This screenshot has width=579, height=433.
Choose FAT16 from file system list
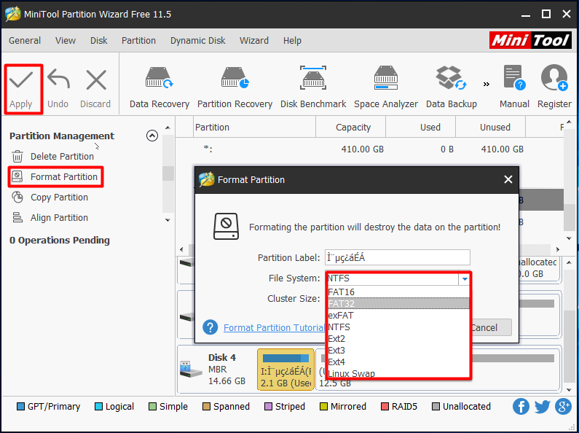click(398, 292)
